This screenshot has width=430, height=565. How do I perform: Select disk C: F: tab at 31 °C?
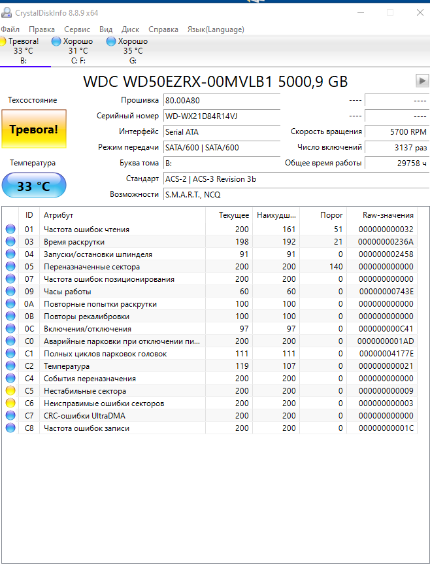[x=73, y=51]
